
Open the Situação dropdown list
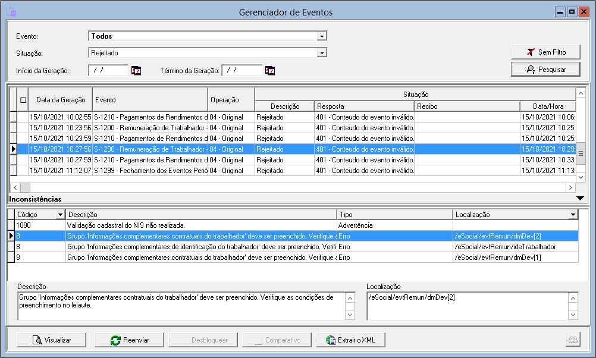322,53
